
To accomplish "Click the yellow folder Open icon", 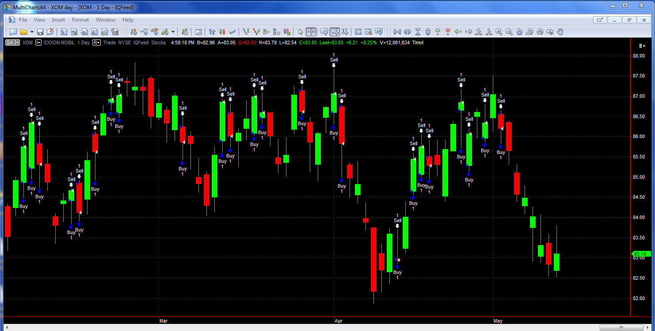I will [23, 31].
